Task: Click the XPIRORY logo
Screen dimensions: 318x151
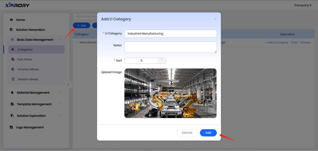Action: (17, 5)
